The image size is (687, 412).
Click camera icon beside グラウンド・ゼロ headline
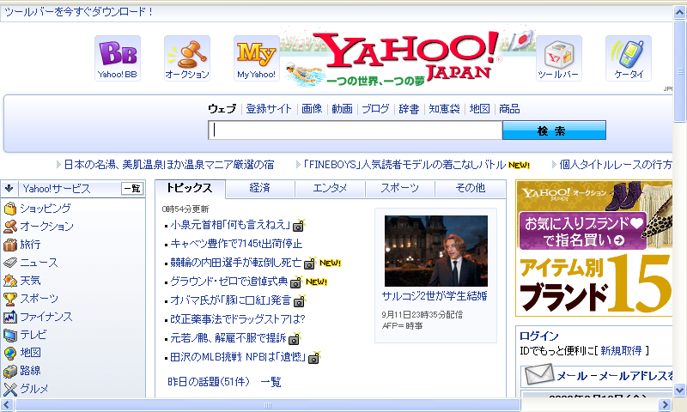pos(296,282)
